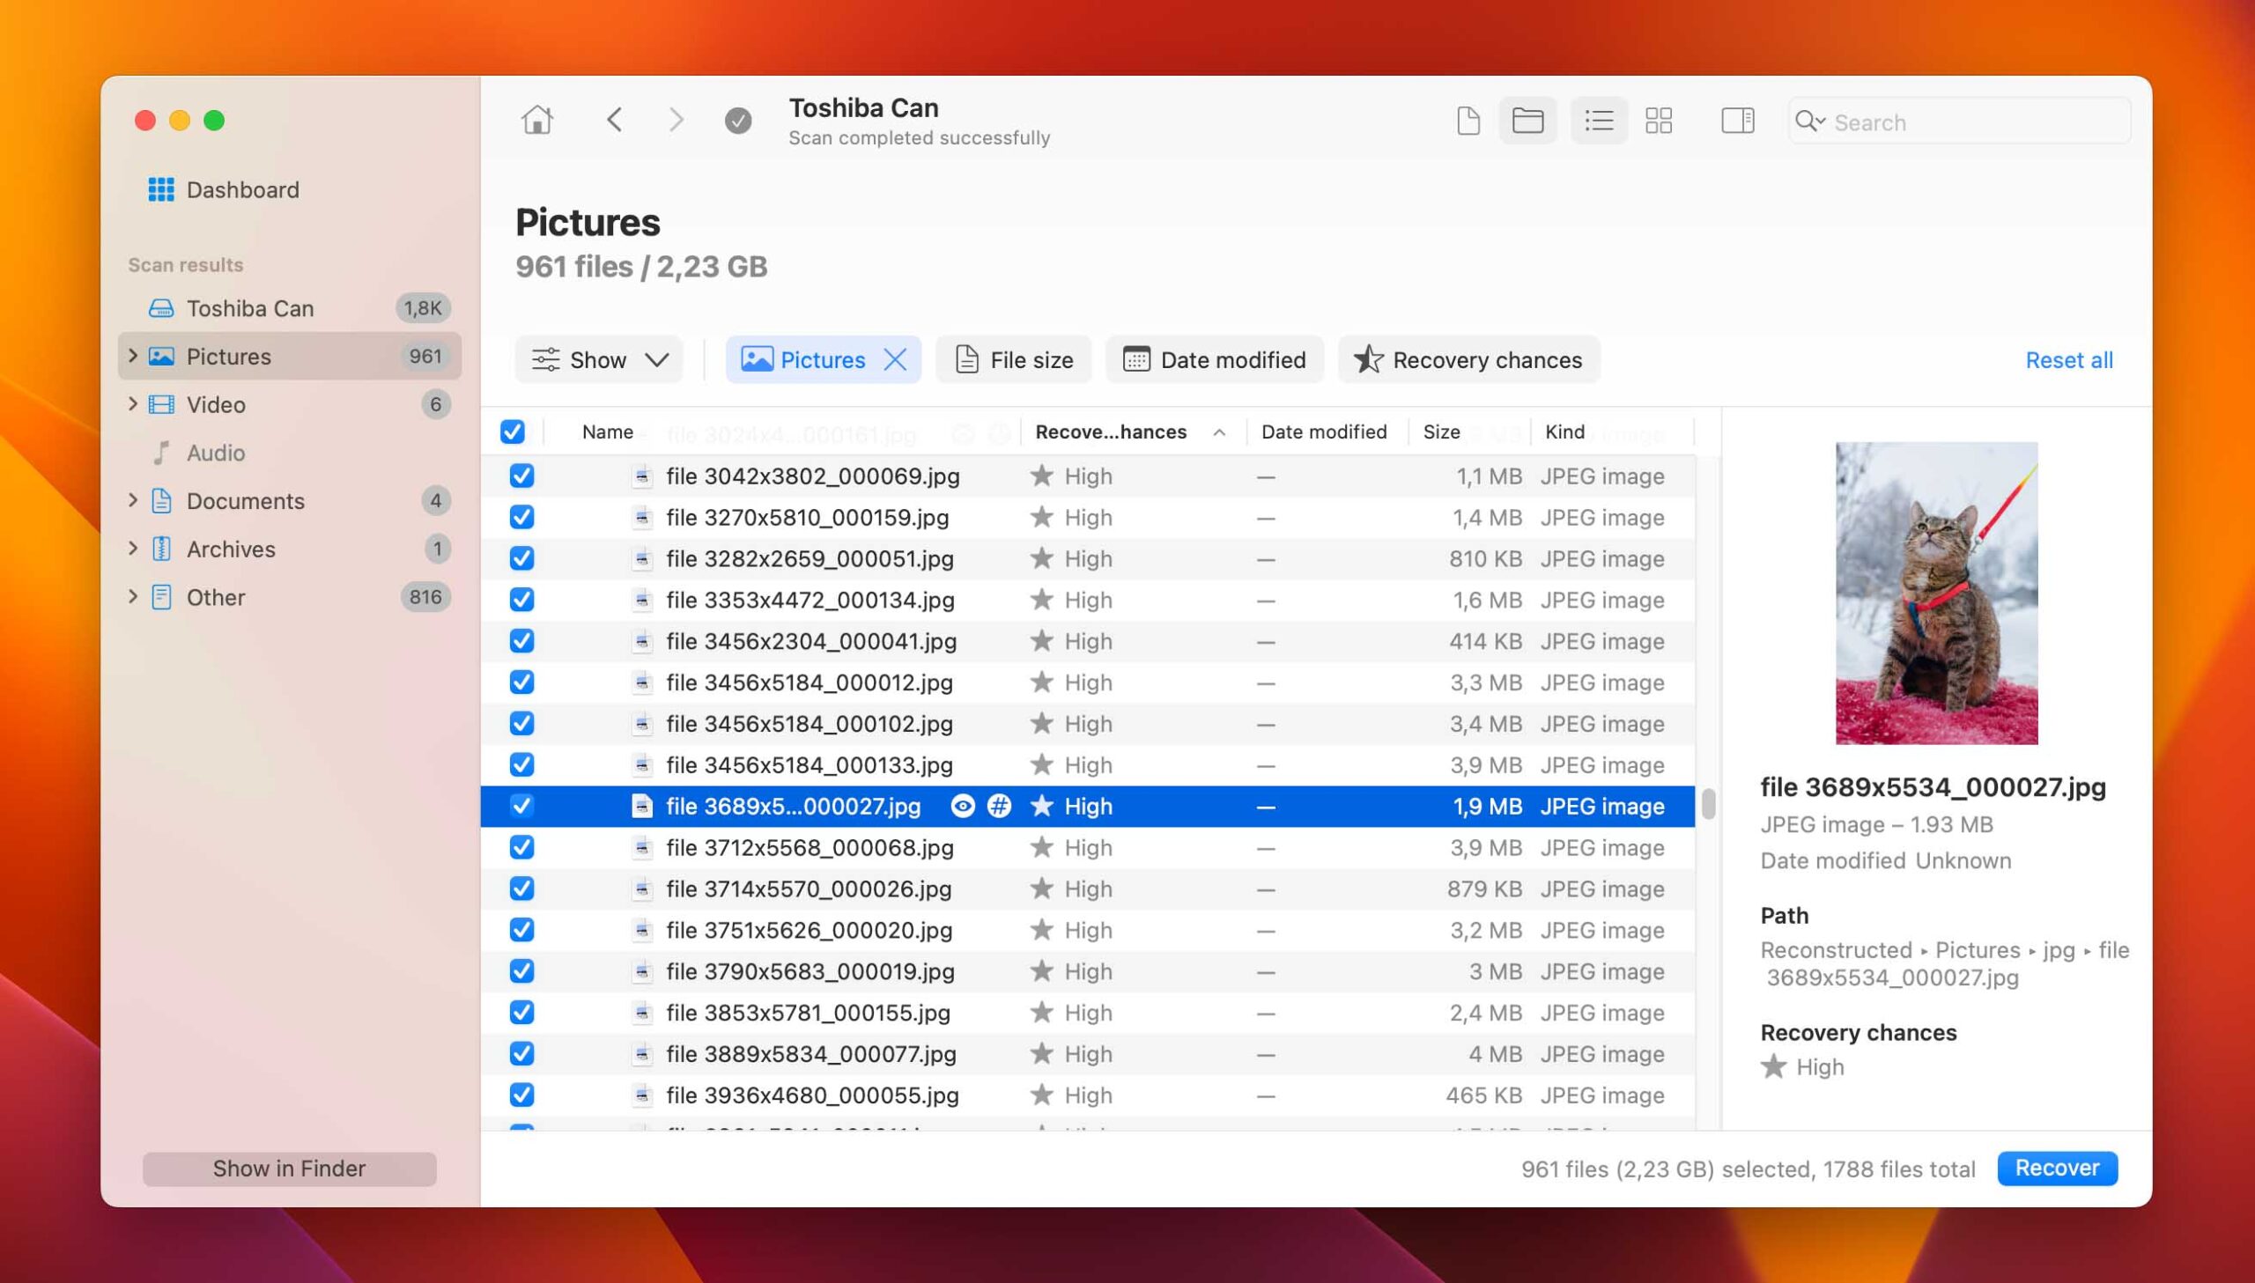The width and height of the screenshot is (2255, 1283).
Task: Sort by Size column header
Action: click(1441, 431)
